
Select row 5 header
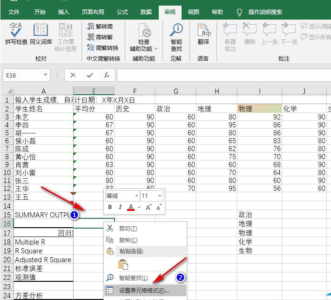point(7,133)
